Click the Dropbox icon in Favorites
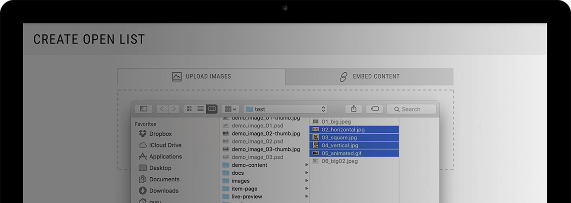 pyautogui.click(x=143, y=134)
